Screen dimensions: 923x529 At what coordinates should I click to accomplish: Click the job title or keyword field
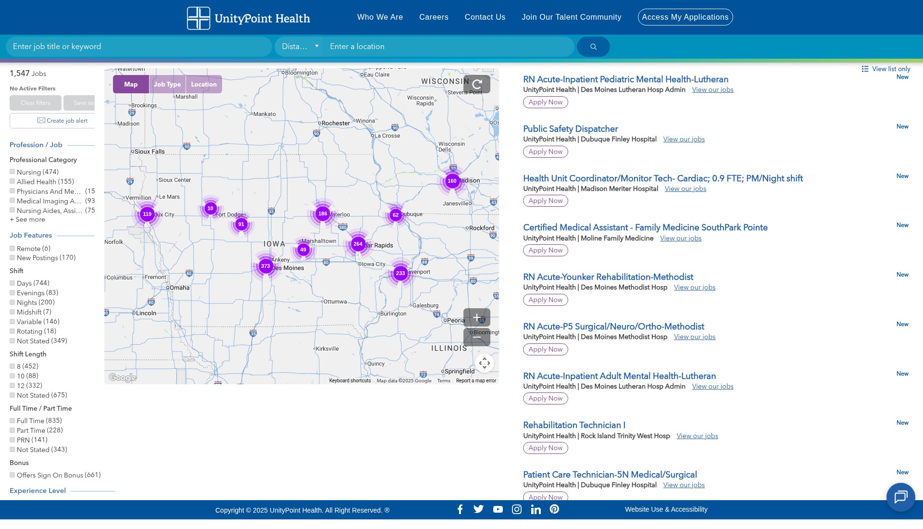click(138, 47)
